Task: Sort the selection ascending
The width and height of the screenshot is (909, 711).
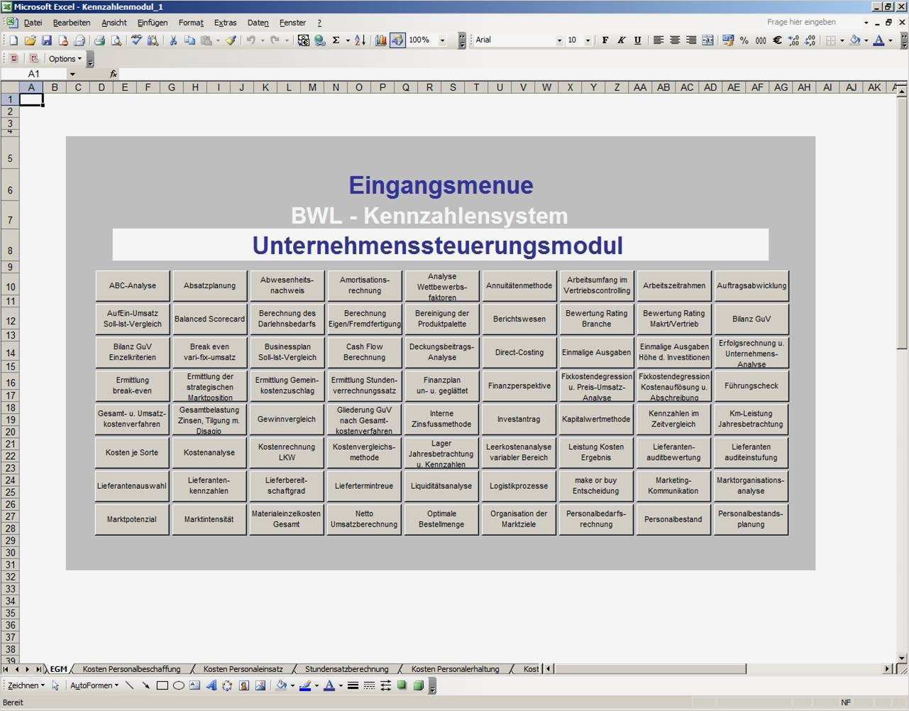Action: tap(360, 40)
